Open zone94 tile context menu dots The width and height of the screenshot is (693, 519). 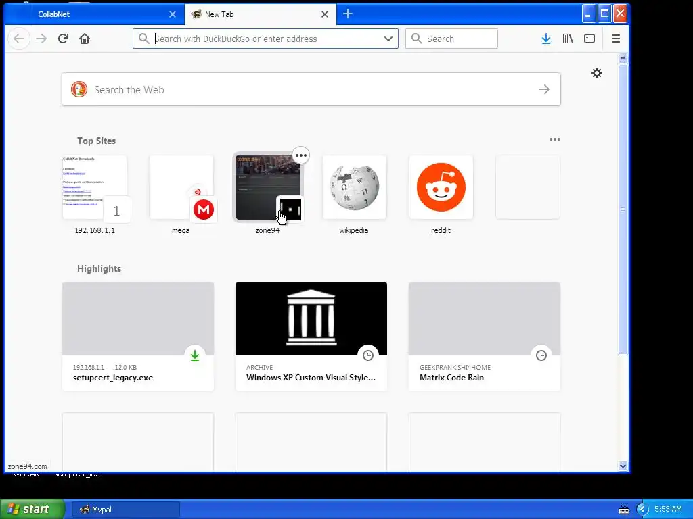(x=301, y=155)
